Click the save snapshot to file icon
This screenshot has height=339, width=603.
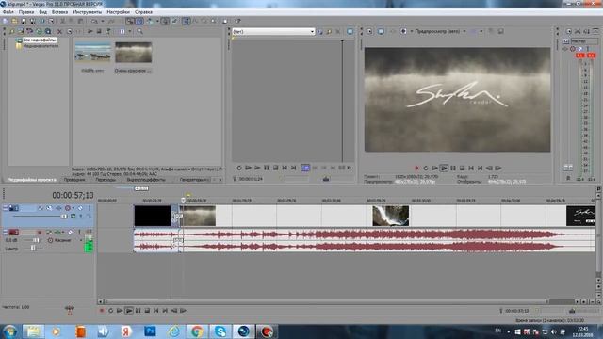coord(500,31)
